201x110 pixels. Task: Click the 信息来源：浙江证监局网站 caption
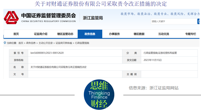(154, 88)
